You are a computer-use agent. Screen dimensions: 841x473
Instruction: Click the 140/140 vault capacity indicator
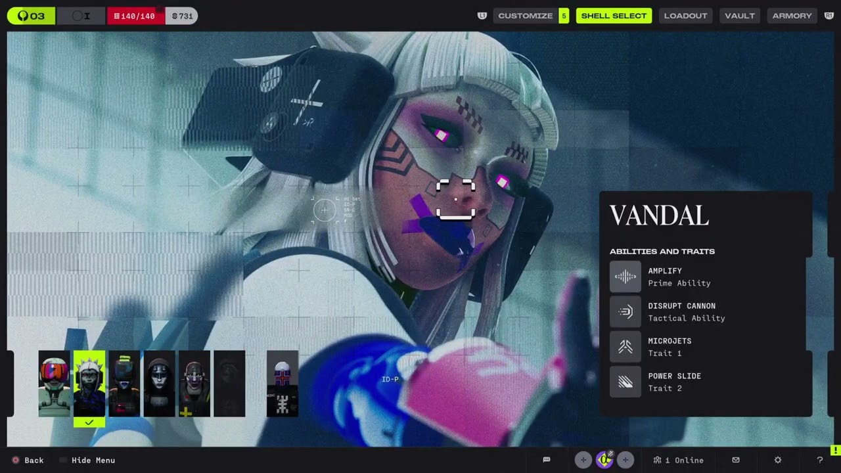[135, 16]
